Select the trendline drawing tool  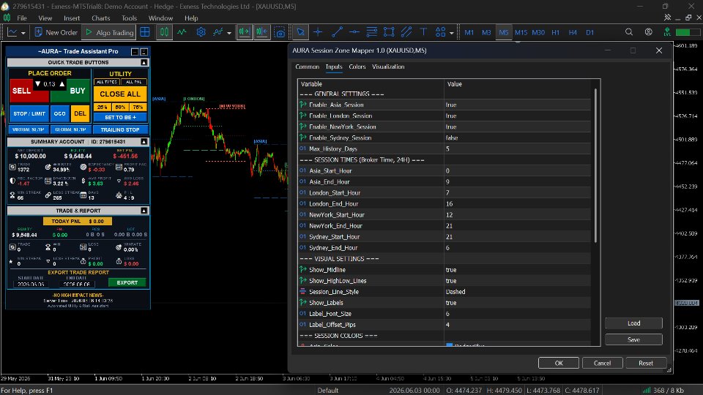337,32
